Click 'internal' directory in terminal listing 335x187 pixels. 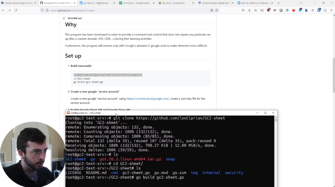[211, 173]
